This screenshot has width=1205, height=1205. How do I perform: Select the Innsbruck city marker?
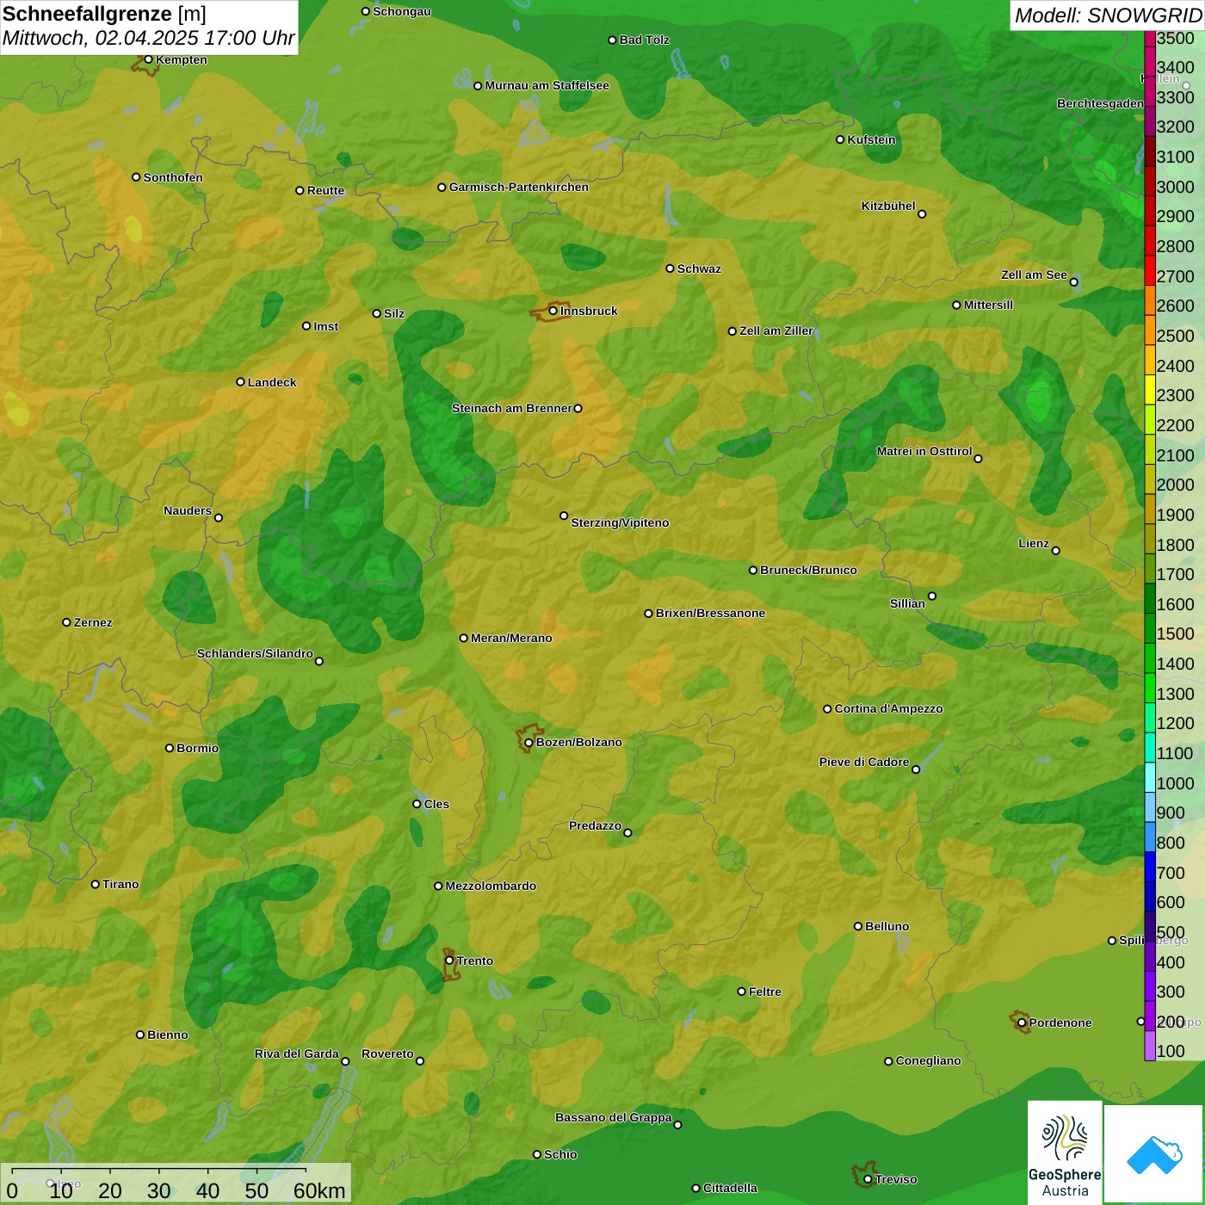click(x=553, y=311)
